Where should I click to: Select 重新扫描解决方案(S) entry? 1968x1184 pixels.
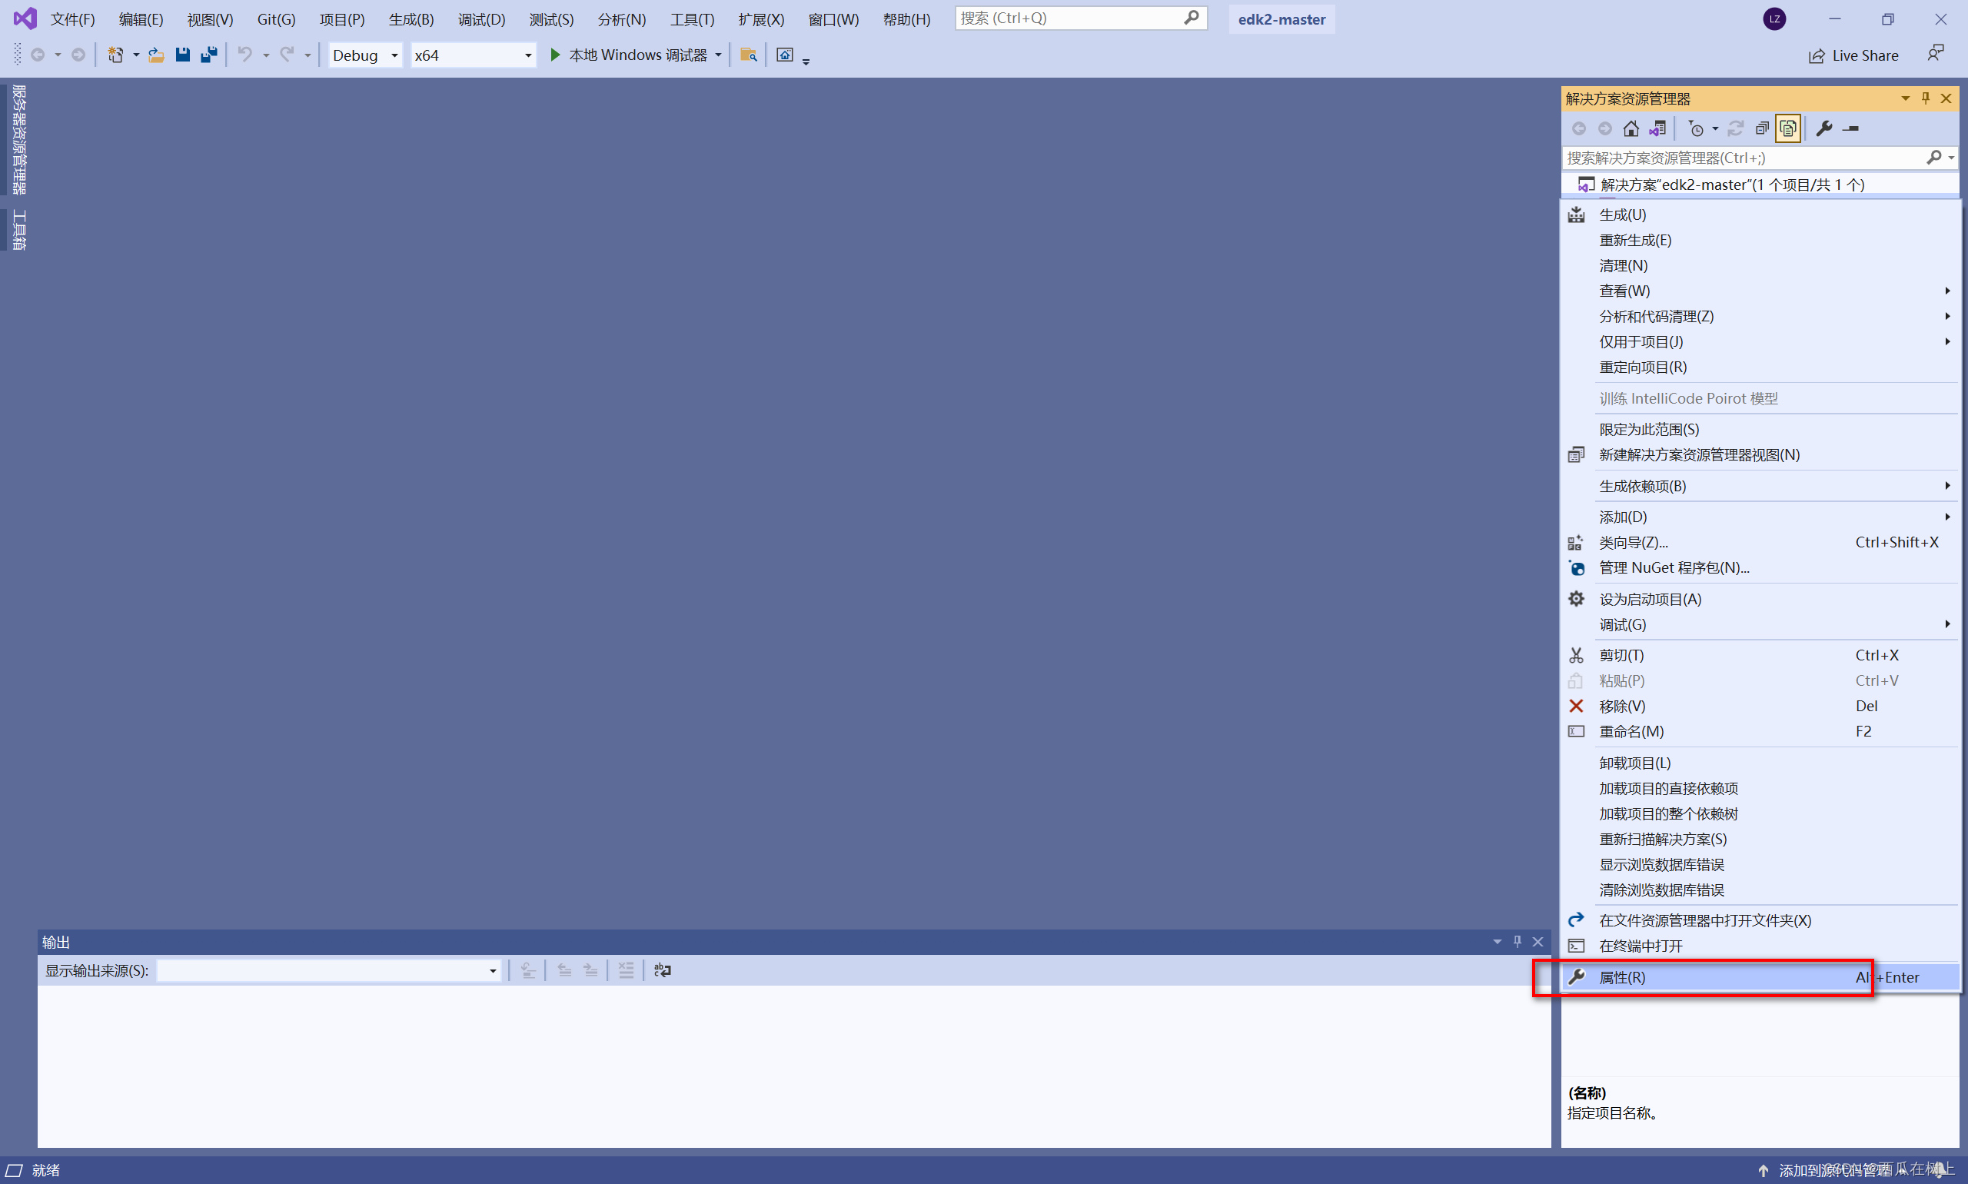point(1759,840)
